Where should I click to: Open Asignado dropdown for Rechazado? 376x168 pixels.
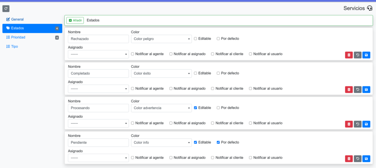pos(98,54)
